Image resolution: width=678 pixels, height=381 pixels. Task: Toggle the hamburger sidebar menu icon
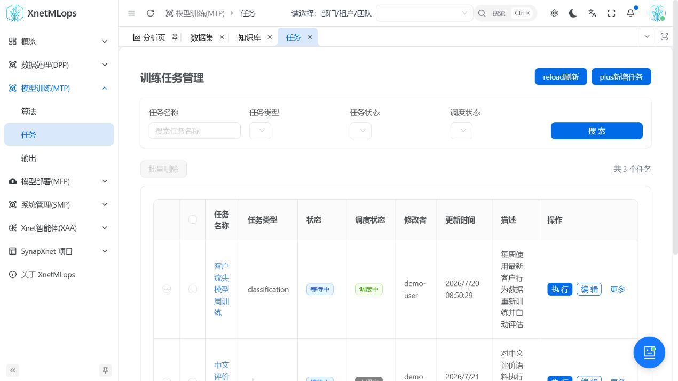[132, 13]
